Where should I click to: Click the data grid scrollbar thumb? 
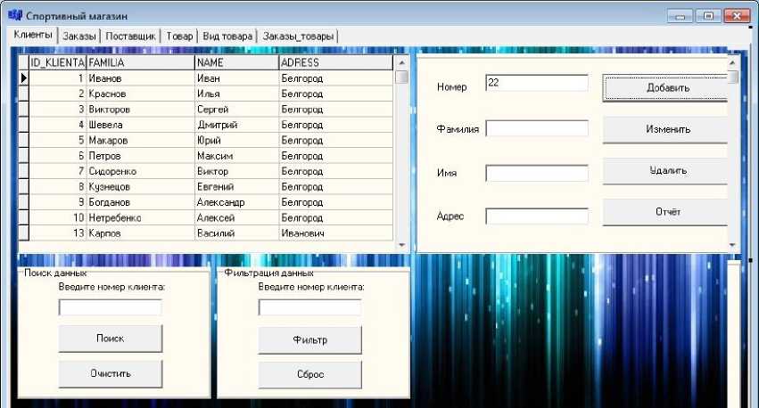pyautogui.click(x=401, y=78)
